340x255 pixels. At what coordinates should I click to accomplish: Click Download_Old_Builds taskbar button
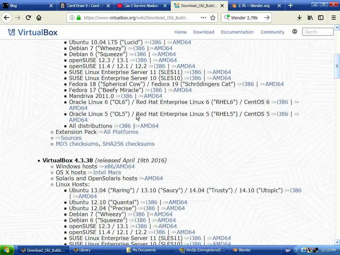click(x=43, y=250)
